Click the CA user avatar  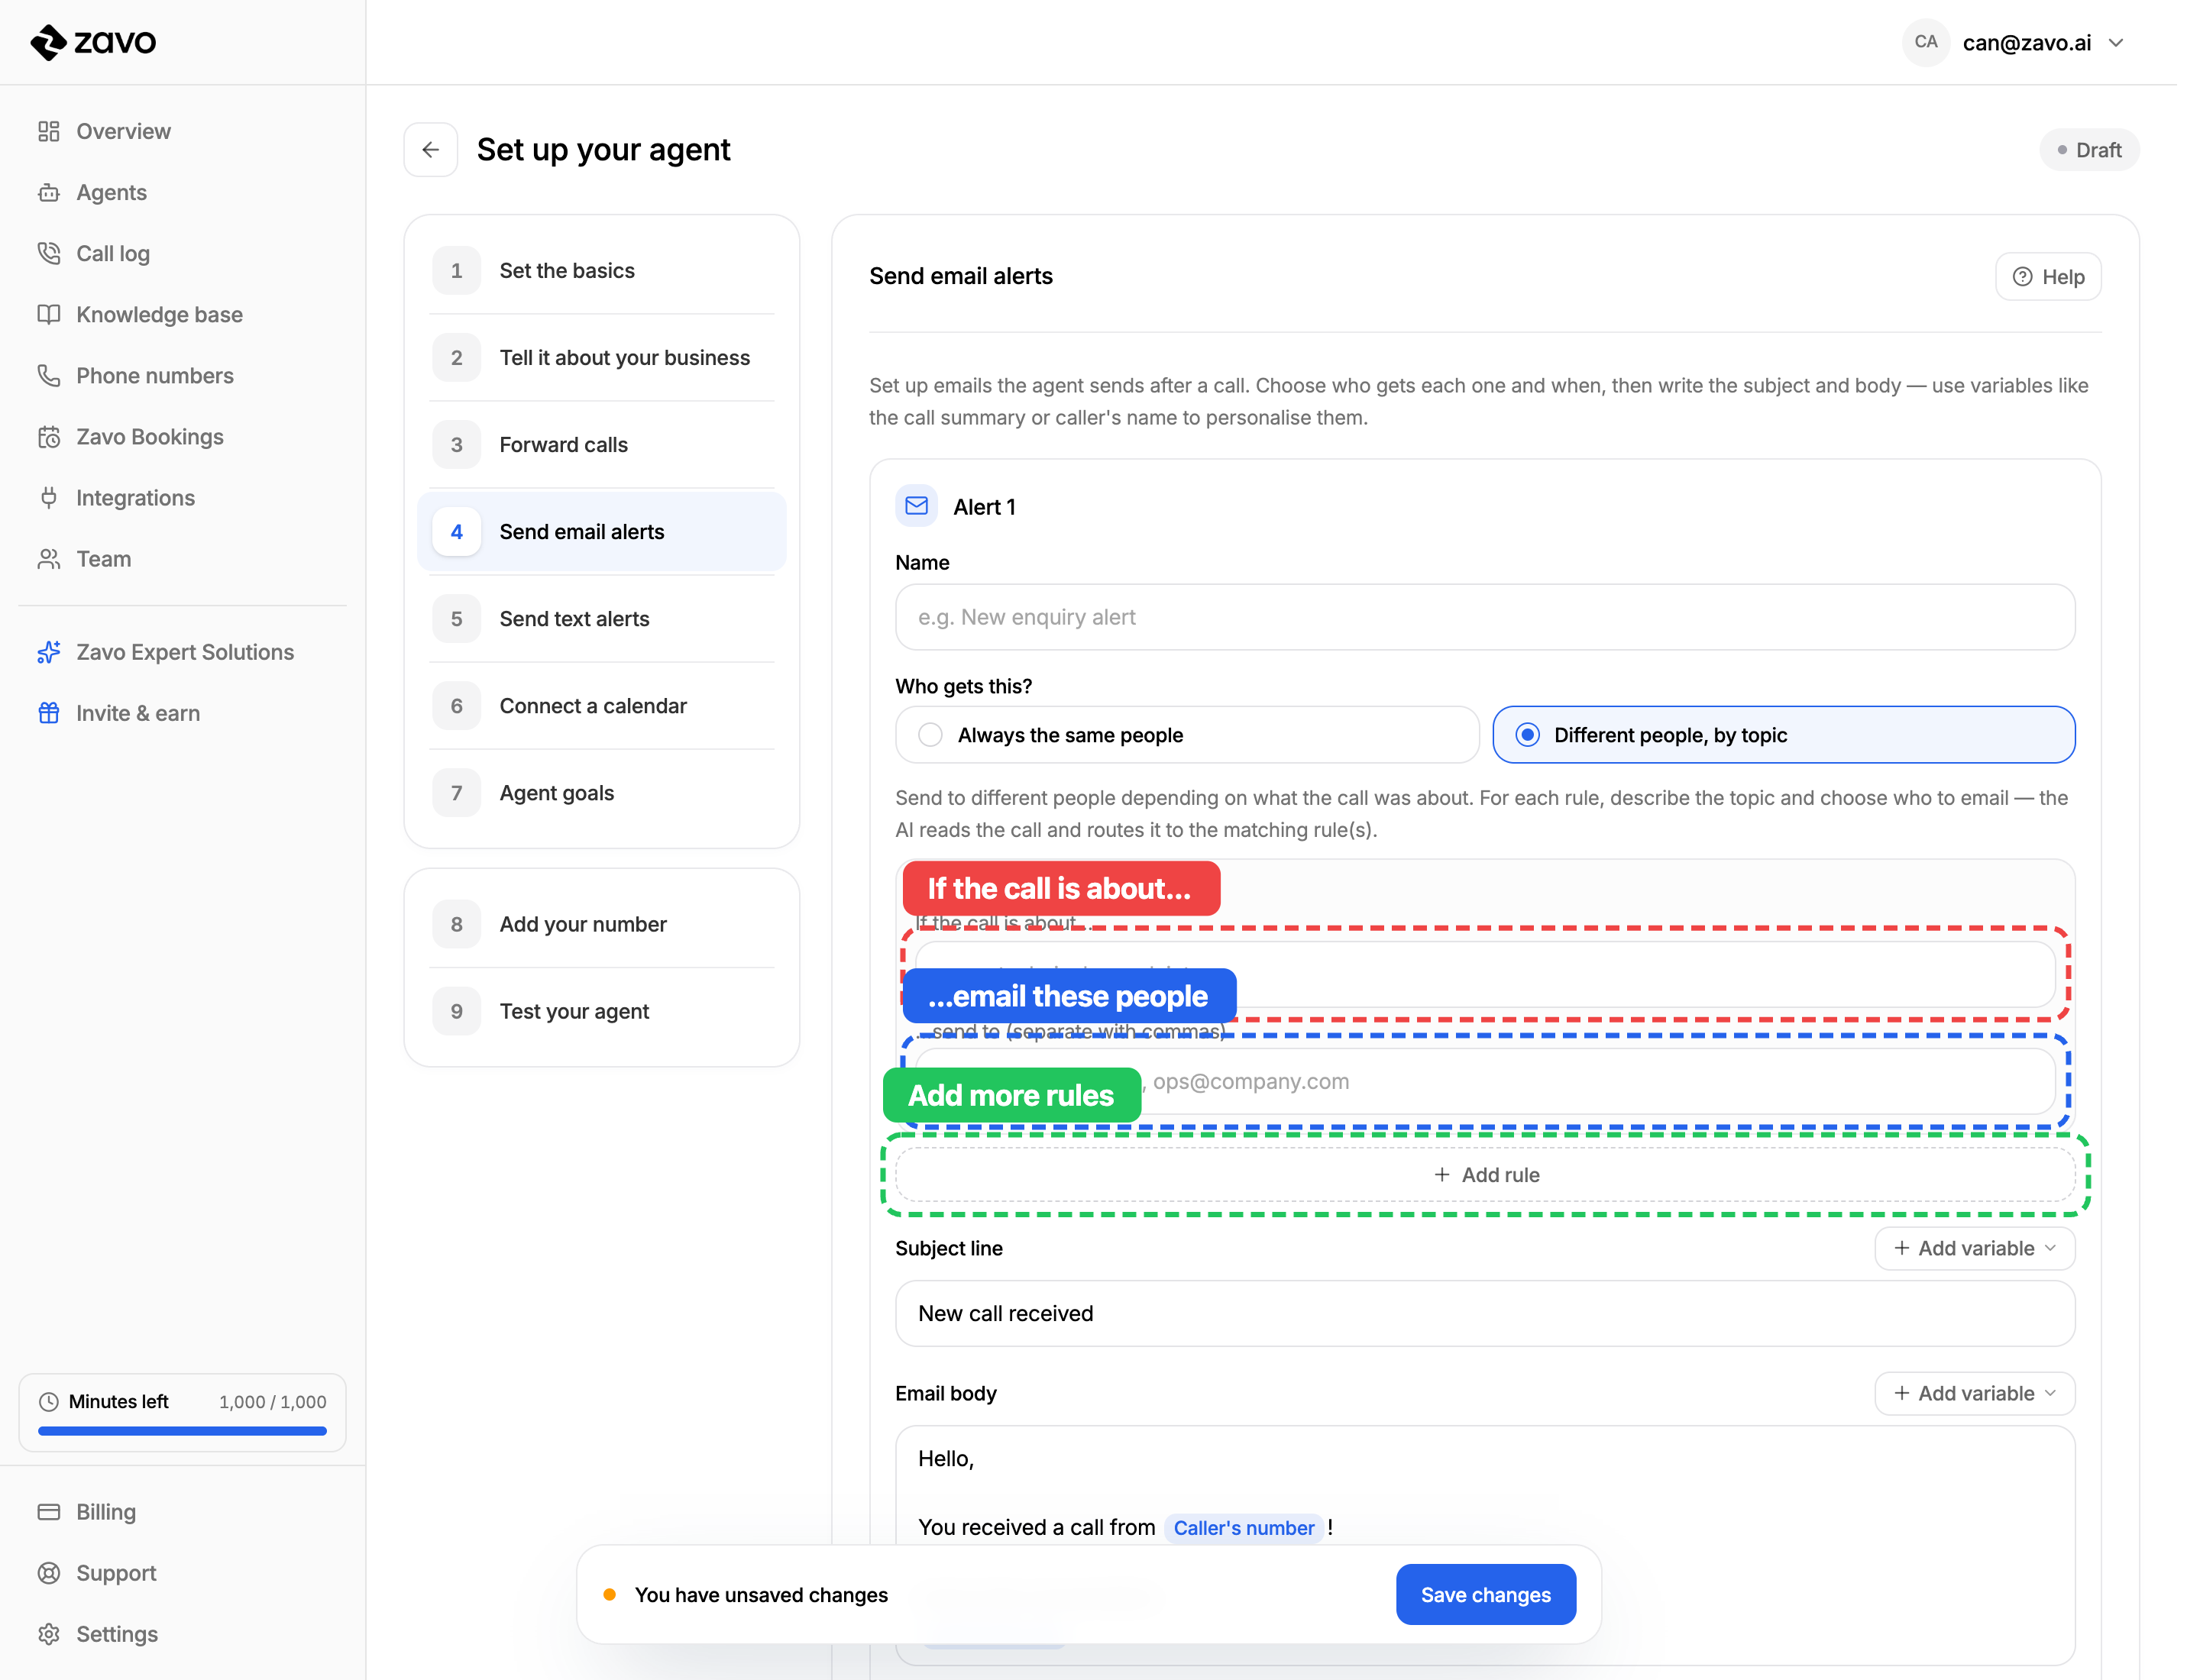point(1926,42)
